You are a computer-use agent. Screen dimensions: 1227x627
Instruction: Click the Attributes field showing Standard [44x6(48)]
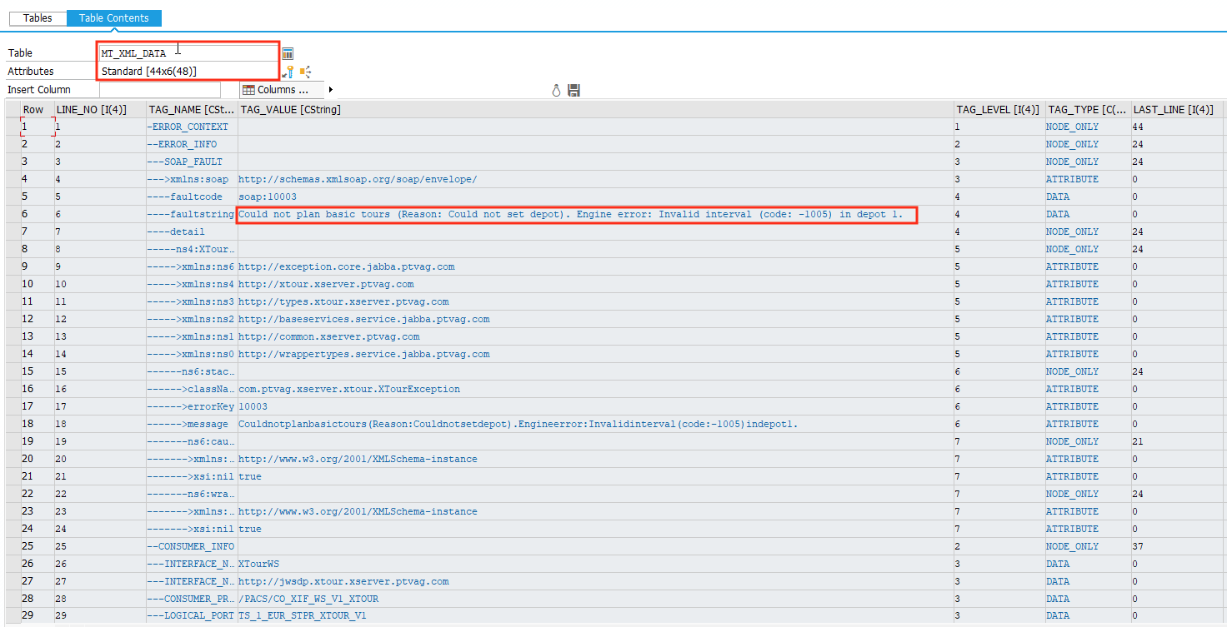pos(188,72)
